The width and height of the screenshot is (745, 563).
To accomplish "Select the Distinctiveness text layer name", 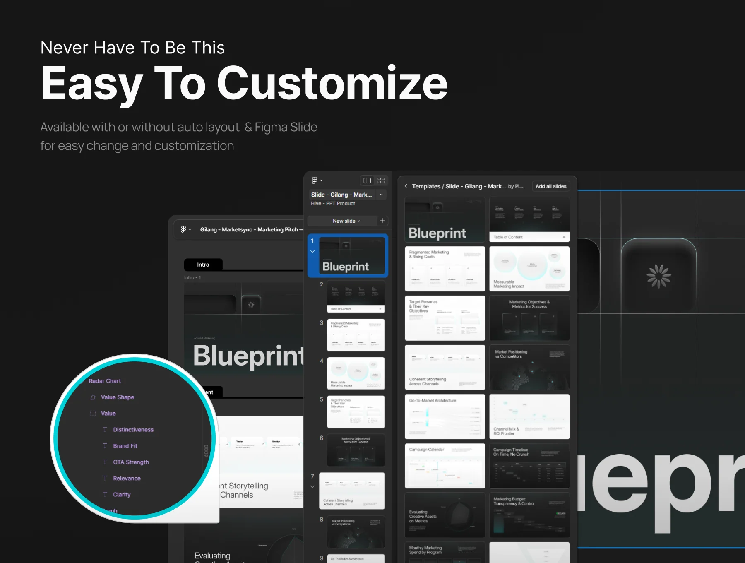I will pyautogui.click(x=133, y=430).
